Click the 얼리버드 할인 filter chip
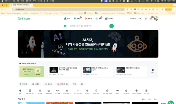Viewport: 176px width, 104px height. 63,84
